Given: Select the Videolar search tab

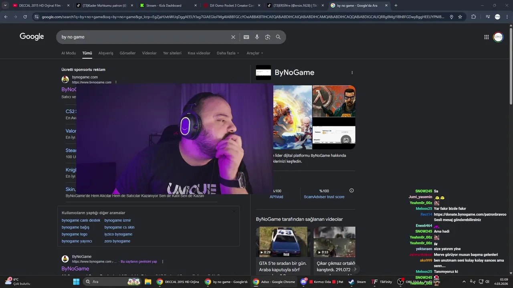Looking at the screenshot, I should click(149, 53).
